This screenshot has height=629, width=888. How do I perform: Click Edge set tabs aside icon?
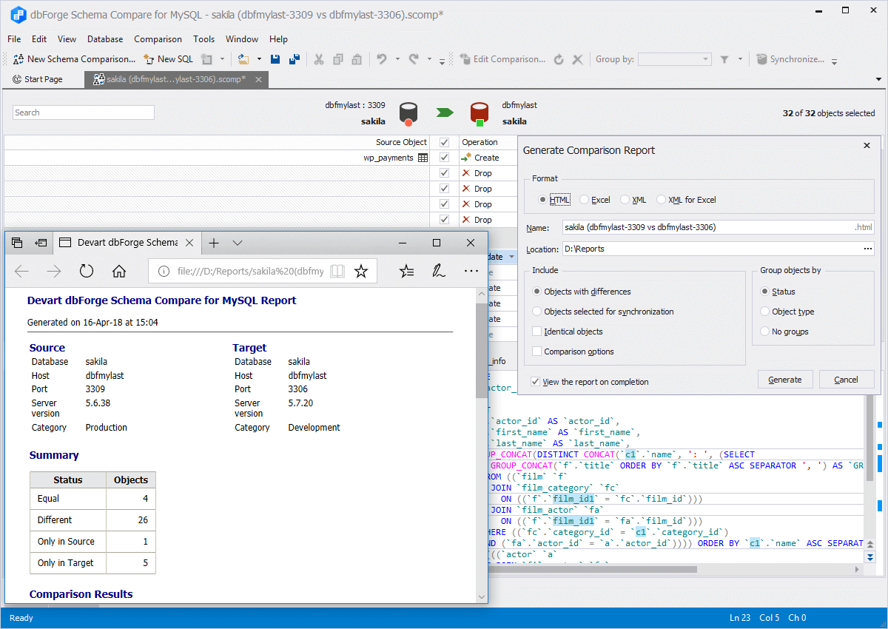41,242
